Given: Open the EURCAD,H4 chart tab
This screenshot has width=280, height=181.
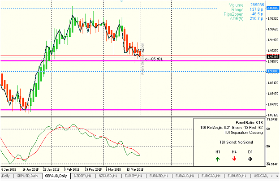Looking at the screenshot, I should (211, 176).
